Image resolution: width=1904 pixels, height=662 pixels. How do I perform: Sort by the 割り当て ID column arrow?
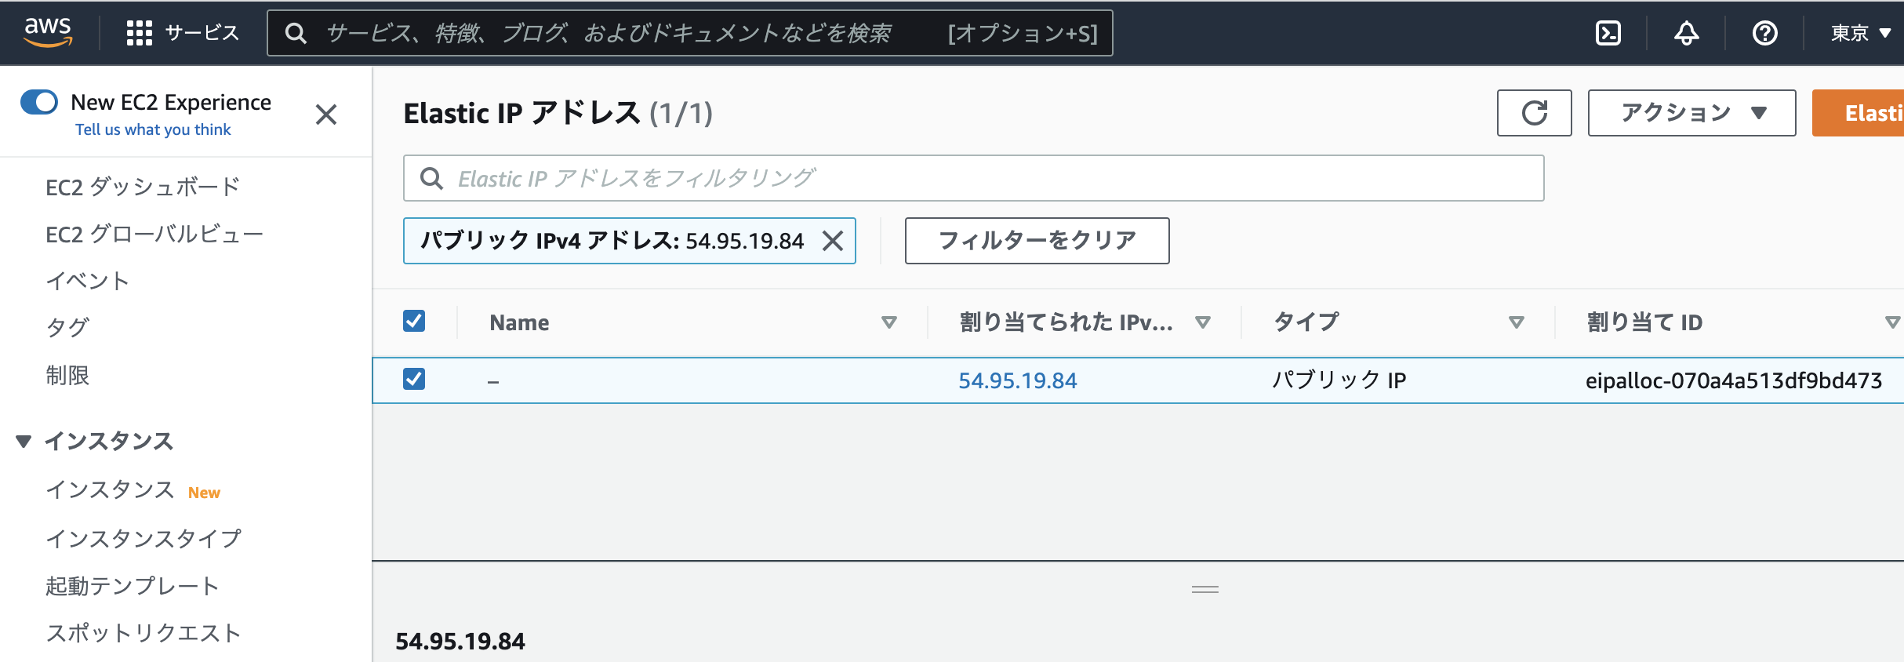(x=1893, y=322)
